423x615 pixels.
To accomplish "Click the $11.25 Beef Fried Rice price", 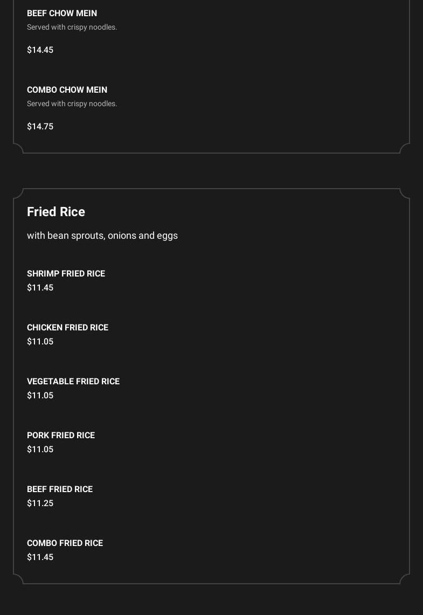I will point(40,503).
